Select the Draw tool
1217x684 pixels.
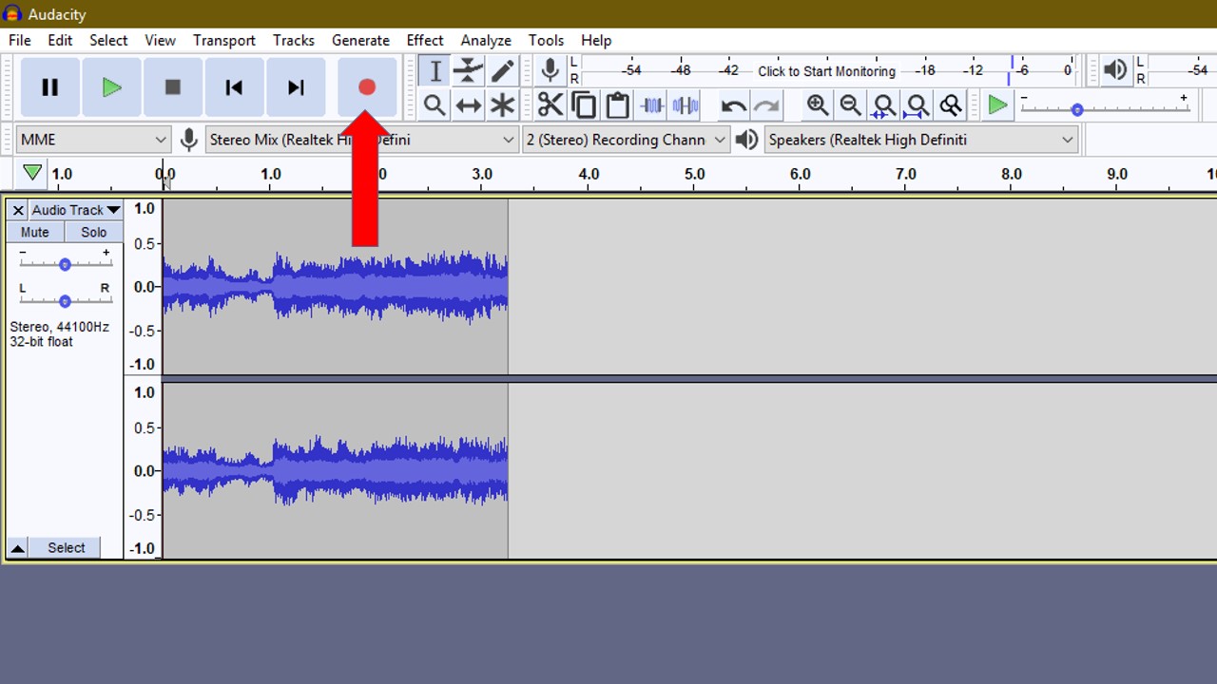coord(503,70)
